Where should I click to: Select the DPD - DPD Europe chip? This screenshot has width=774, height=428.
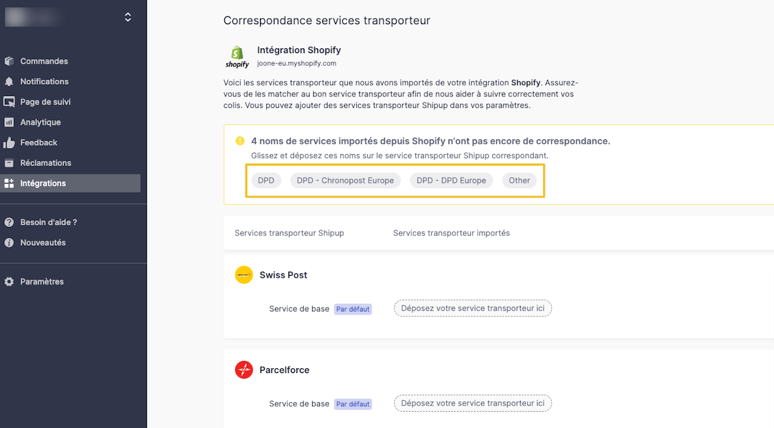click(451, 180)
